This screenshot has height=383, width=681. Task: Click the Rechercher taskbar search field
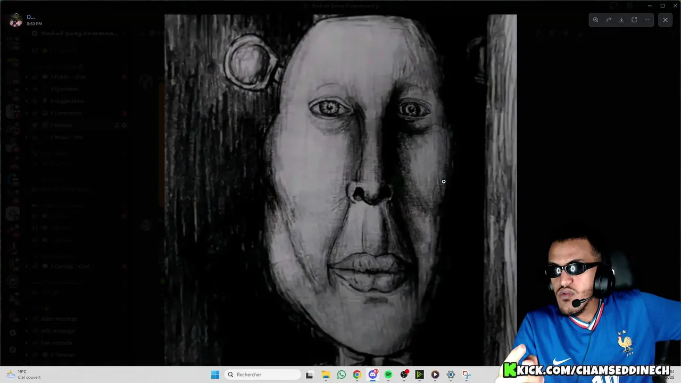pyautogui.click(x=263, y=374)
